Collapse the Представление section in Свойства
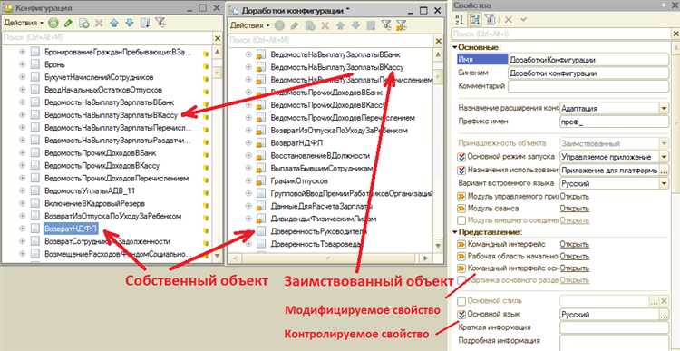 pos(455,232)
